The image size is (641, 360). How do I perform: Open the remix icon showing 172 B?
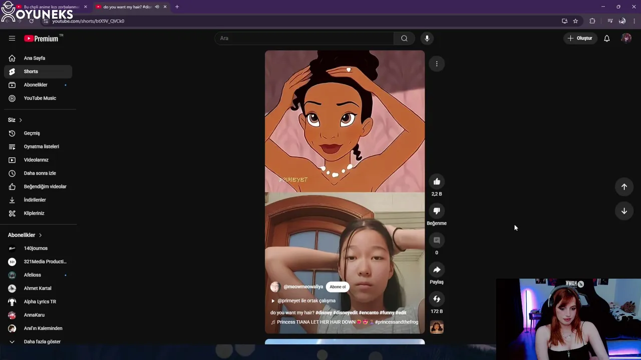tap(437, 299)
